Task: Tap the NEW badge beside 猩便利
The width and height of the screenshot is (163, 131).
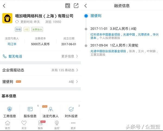Action: [18, 82]
